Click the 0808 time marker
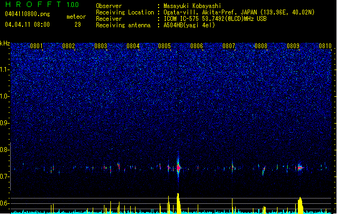 (x=261, y=46)
